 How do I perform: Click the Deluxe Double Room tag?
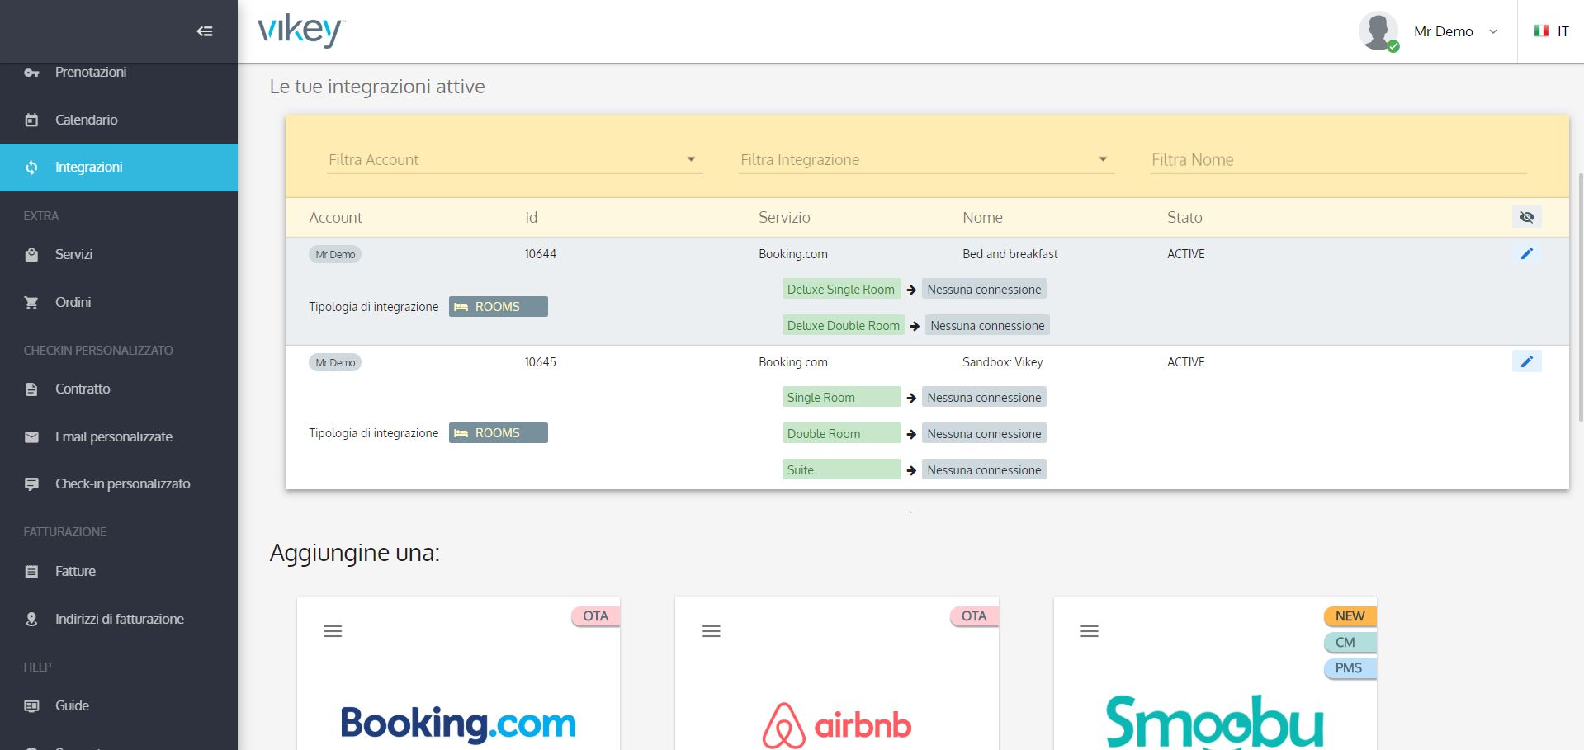(843, 326)
